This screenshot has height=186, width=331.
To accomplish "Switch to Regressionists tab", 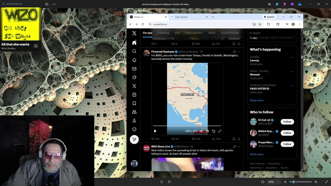I will 194,33.
